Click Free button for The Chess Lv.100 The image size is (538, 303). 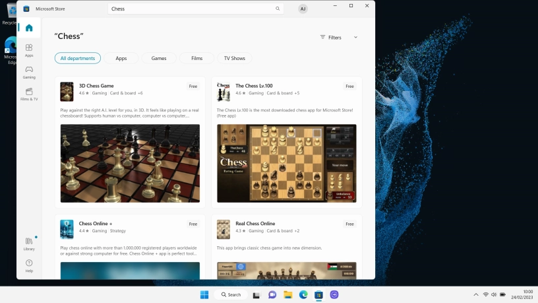point(349,86)
